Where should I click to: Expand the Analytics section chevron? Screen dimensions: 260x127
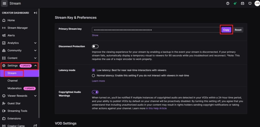[35, 43]
